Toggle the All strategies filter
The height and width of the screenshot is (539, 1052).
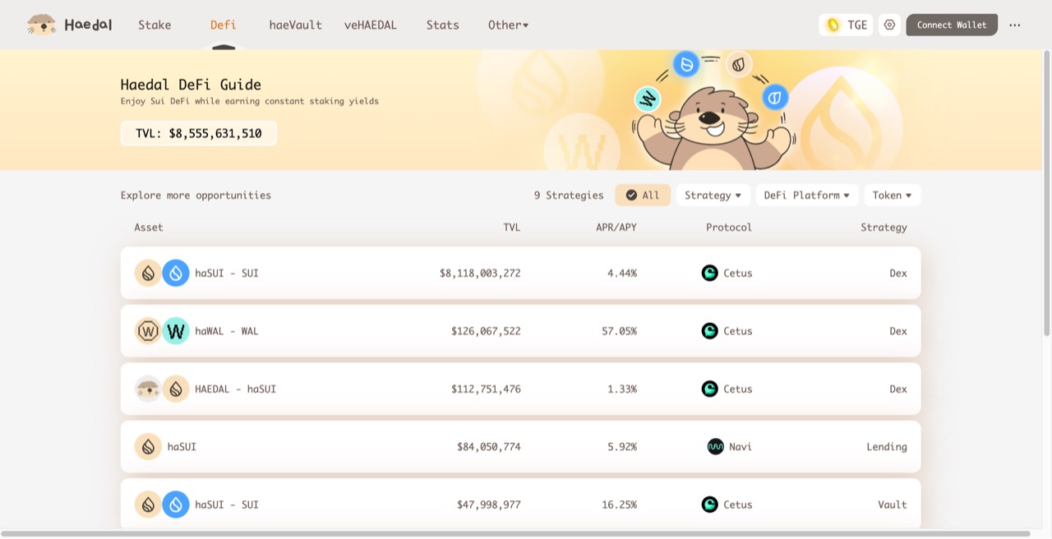(643, 195)
